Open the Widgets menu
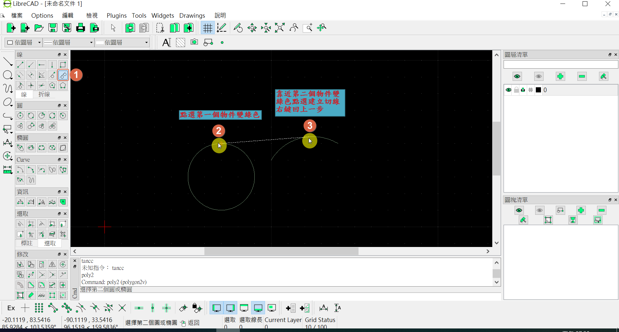The image size is (619, 332). [x=162, y=15]
